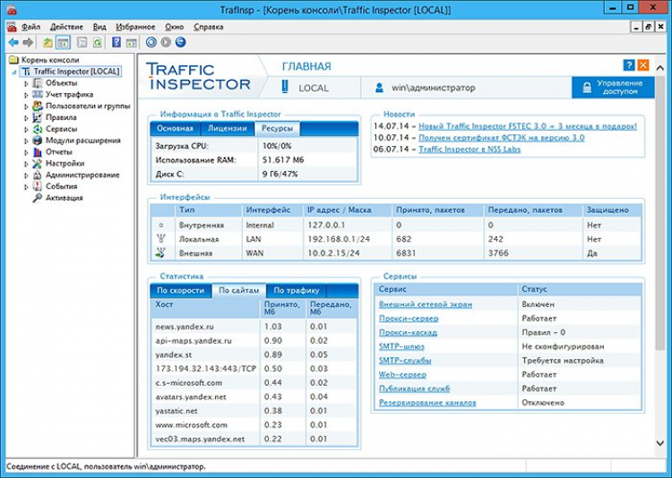672x478 pixels.
Task: Close the panel with the orange X
Action: [642, 65]
